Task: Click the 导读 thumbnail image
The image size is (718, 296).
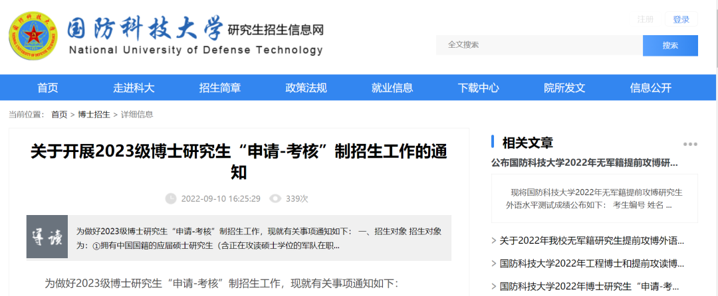Action: pos(47,237)
